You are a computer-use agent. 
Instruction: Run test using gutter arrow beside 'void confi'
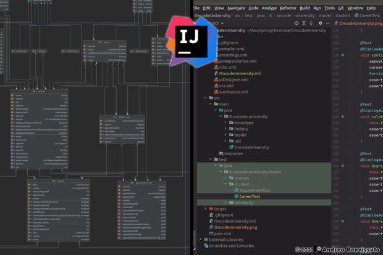tap(343, 55)
